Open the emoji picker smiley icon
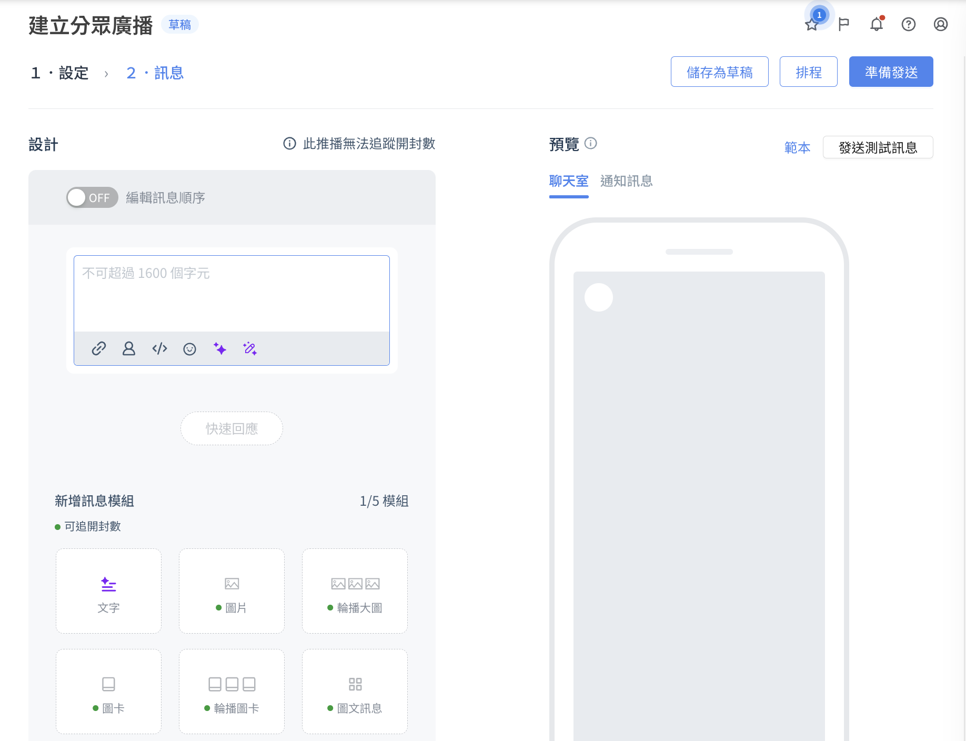This screenshot has height=741, width=966. pos(190,349)
